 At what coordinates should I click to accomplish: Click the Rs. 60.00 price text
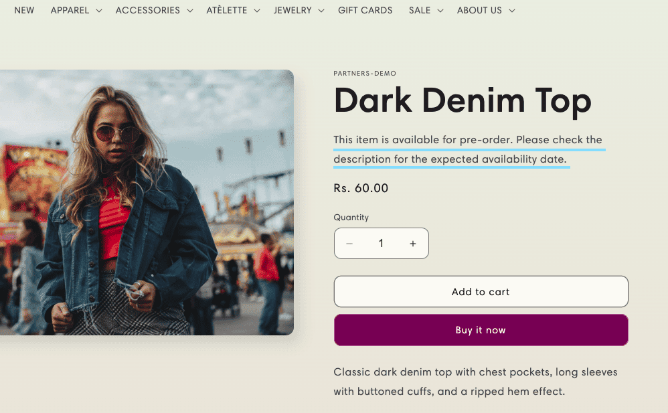point(361,188)
